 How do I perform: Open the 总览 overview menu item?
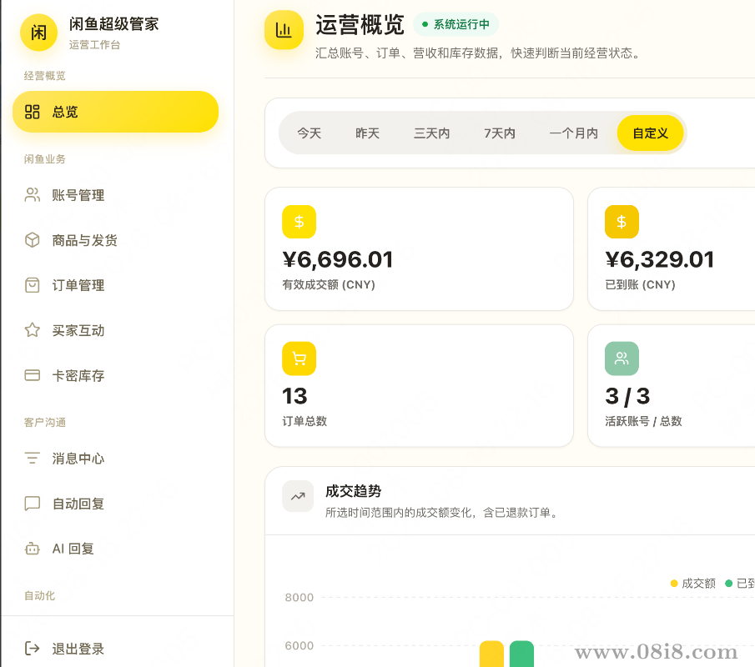click(116, 112)
